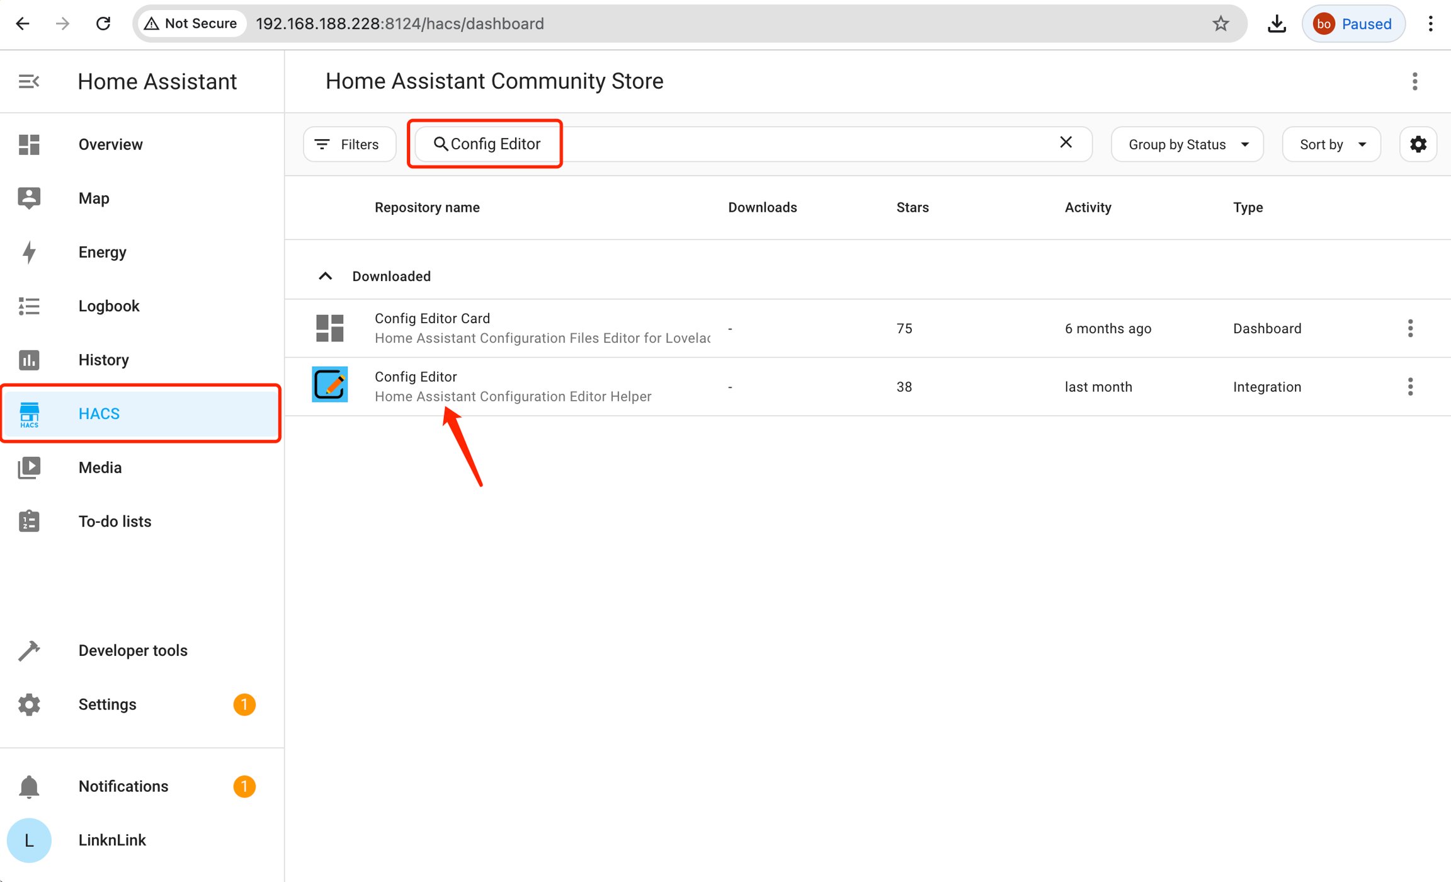Viewport: 1451px width, 882px height.
Task: Open the Energy lightning icon page
Action: pos(29,252)
